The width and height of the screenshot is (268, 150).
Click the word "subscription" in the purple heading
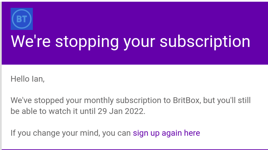pyautogui.click(x=205, y=41)
